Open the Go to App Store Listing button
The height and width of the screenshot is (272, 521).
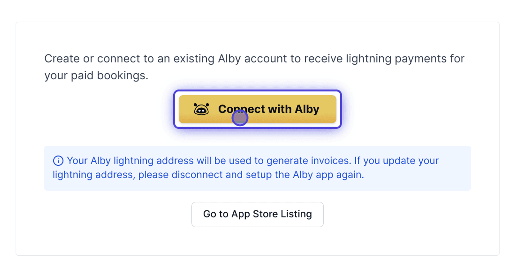click(257, 214)
